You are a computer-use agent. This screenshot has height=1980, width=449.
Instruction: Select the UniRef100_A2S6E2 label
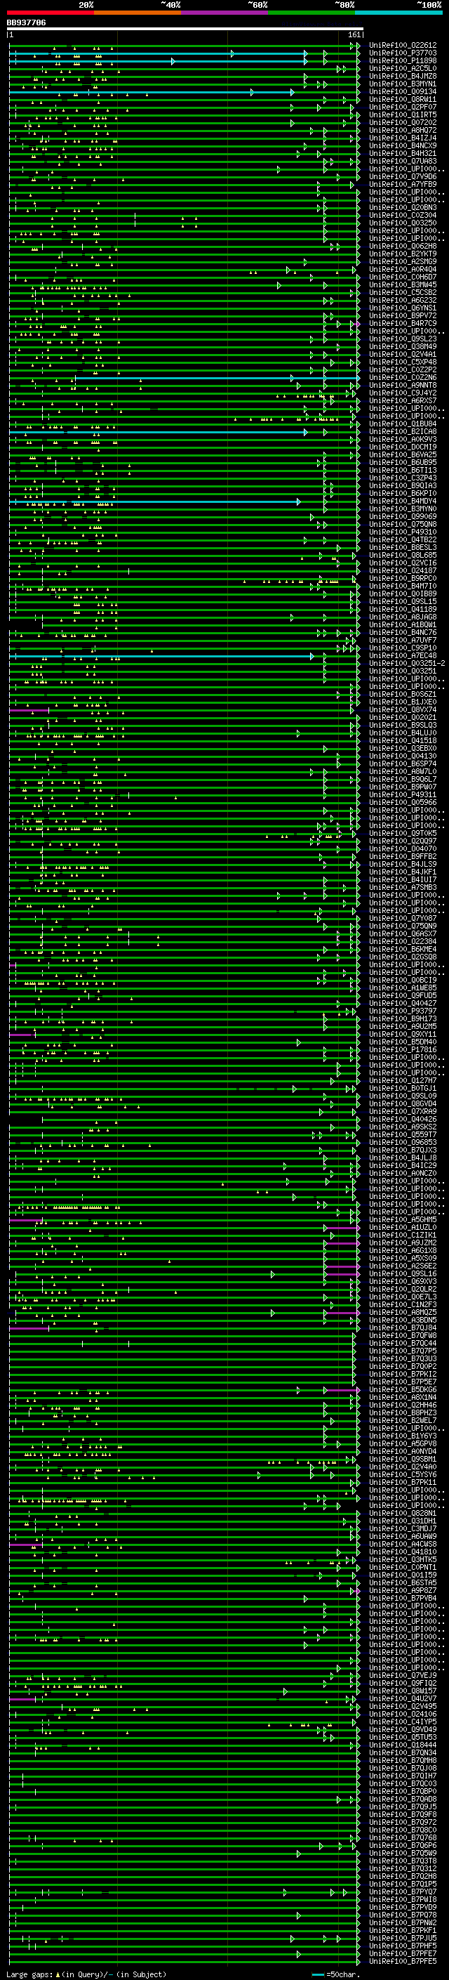(403, 1266)
